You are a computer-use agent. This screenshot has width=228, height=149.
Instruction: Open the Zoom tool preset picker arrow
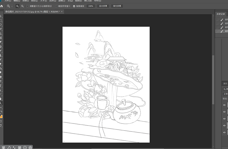click(x=12, y=6)
